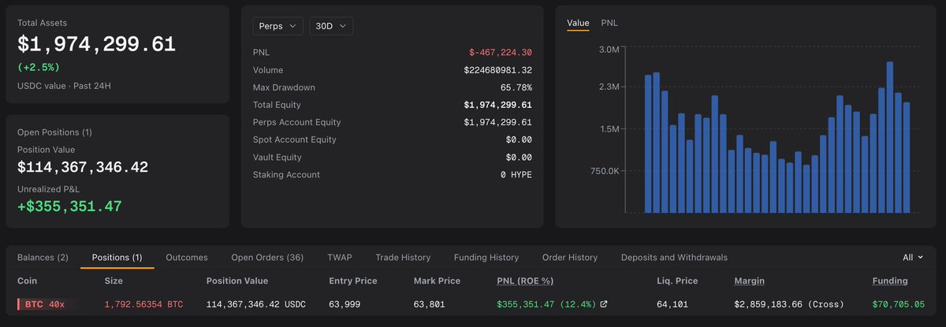
Task: Click the Volume $224680981.32 value
Action: [x=498, y=70]
